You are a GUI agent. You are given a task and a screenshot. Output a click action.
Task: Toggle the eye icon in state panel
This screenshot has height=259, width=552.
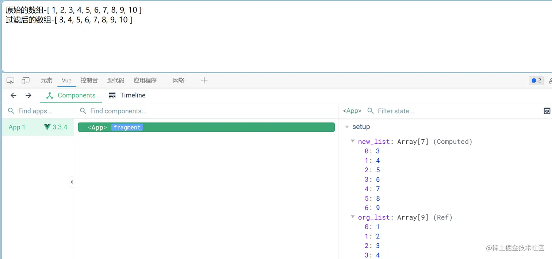pos(547,111)
